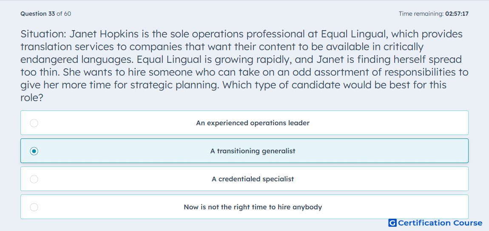Select radio for experienced operations leader

tap(34, 123)
